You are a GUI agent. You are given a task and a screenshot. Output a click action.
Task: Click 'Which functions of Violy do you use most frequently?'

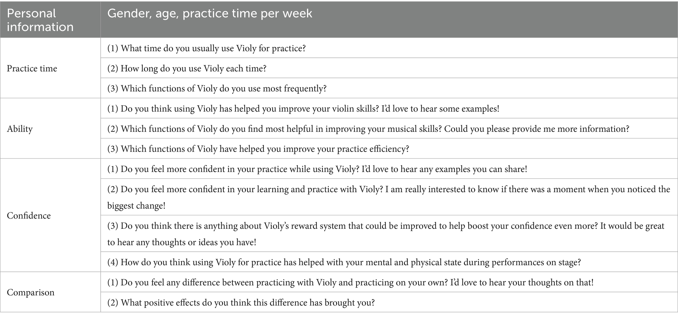click(217, 88)
